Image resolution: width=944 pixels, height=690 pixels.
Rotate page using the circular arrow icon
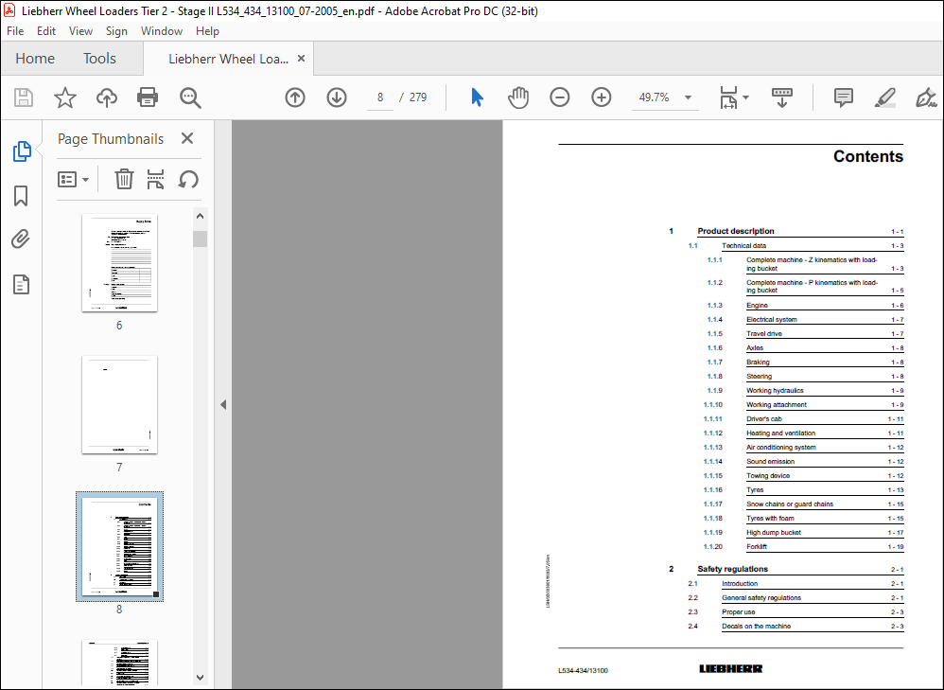[188, 179]
